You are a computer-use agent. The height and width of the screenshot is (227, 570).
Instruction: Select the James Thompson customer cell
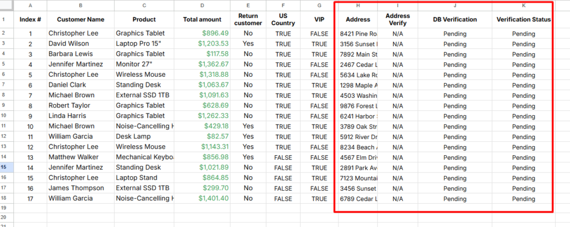[x=76, y=189]
